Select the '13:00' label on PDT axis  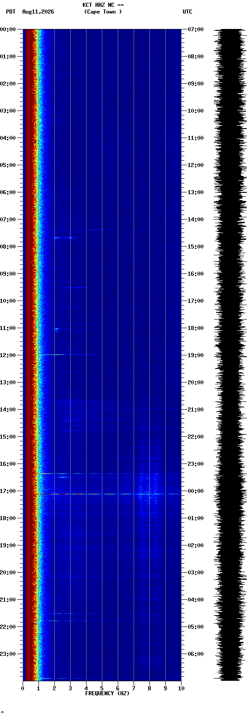point(8,382)
